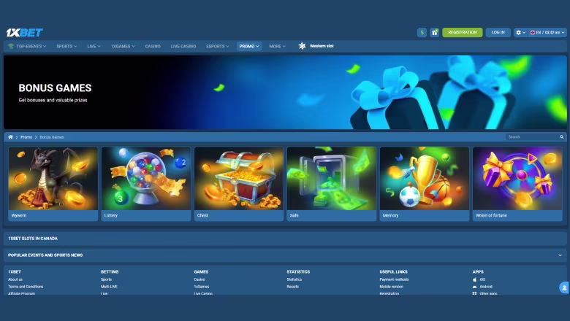
Task: Expand the Top-Events dropdown
Action: (x=27, y=47)
